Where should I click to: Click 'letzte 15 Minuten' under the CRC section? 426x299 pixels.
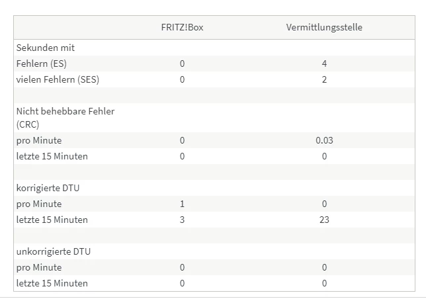coord(52,156)
